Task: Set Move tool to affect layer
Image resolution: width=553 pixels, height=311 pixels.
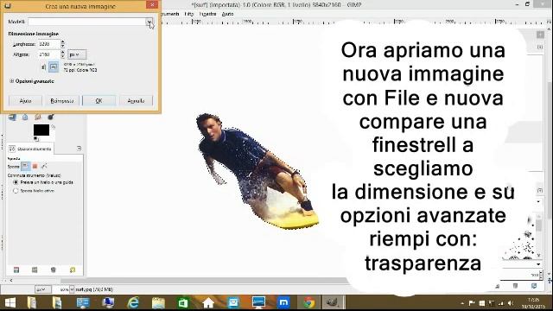Action: point(26,166)
